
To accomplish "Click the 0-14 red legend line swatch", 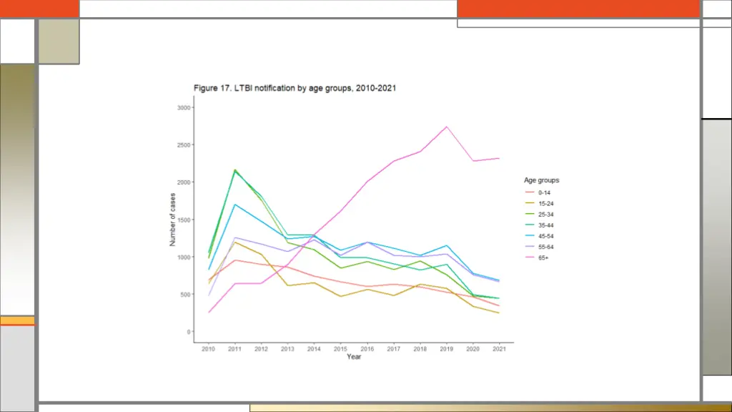I will (x=530, y=192).
